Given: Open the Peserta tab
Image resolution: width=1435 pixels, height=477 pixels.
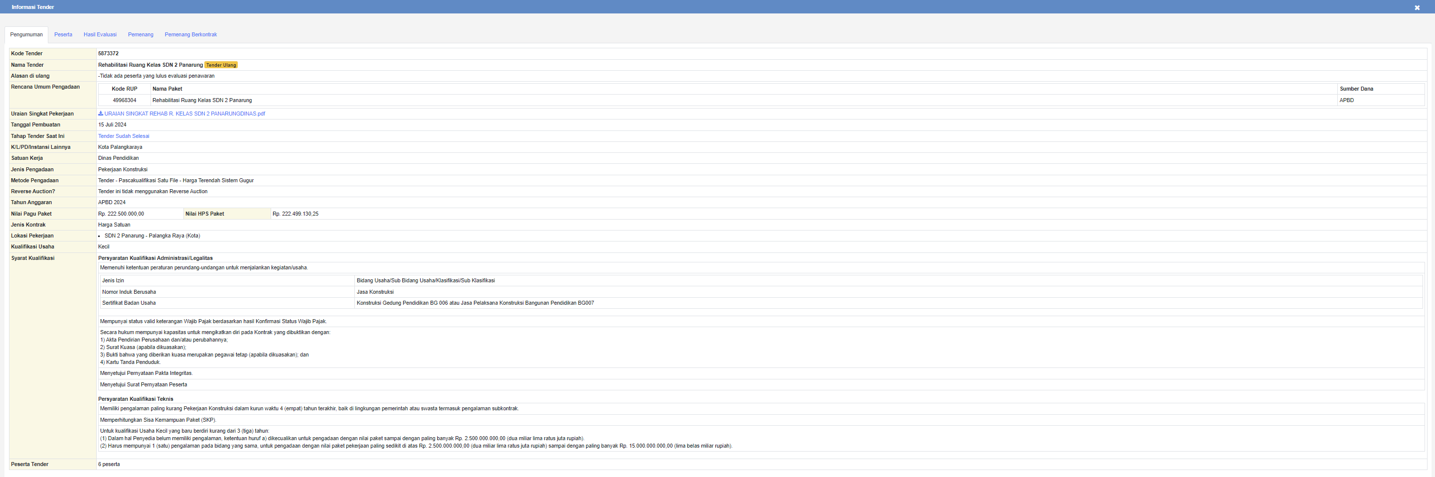Looking at the screenshot, I should pyautogui.click(x=63, y=34).
